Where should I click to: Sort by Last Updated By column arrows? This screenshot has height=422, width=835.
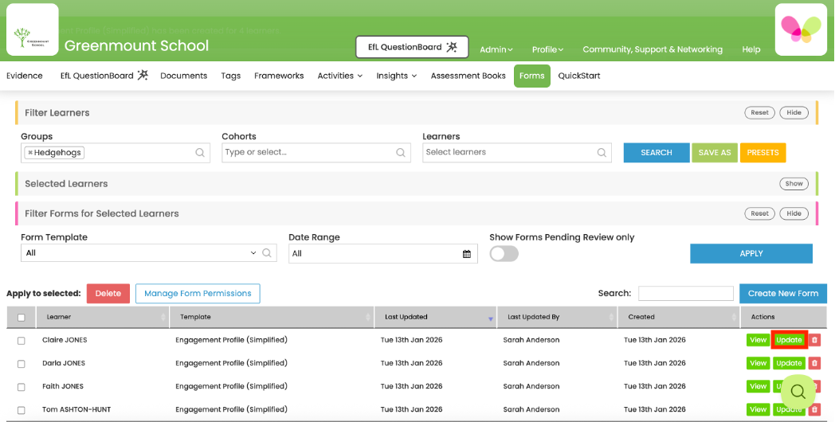pyautogui.click(x=611, y=317)
